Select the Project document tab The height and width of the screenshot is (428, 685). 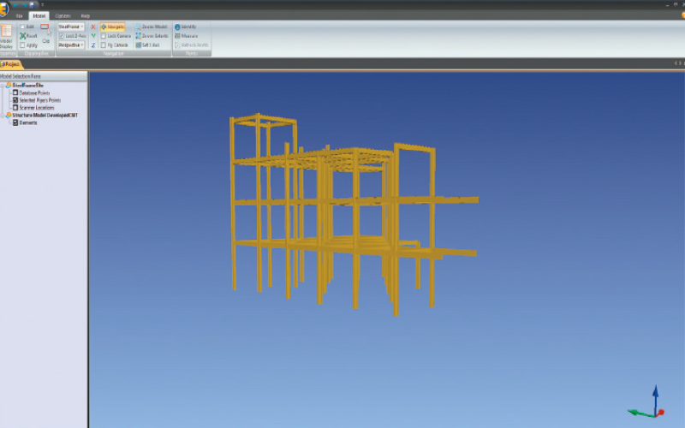[x=11, y=64]
